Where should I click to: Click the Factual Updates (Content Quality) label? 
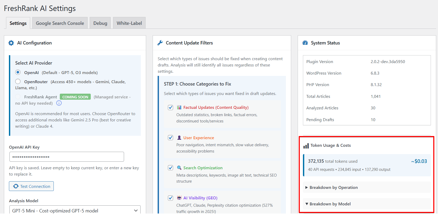216,107
